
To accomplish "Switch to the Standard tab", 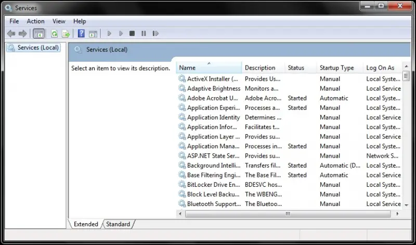I will pos(118,224).
